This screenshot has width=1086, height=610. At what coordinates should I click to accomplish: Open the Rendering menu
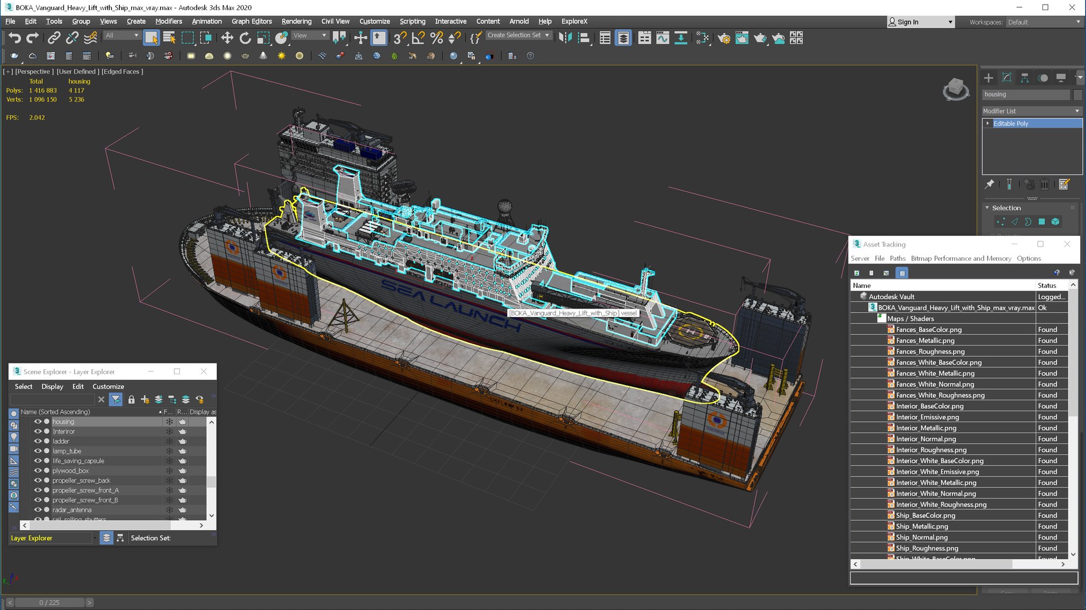(x=296, y=21)
